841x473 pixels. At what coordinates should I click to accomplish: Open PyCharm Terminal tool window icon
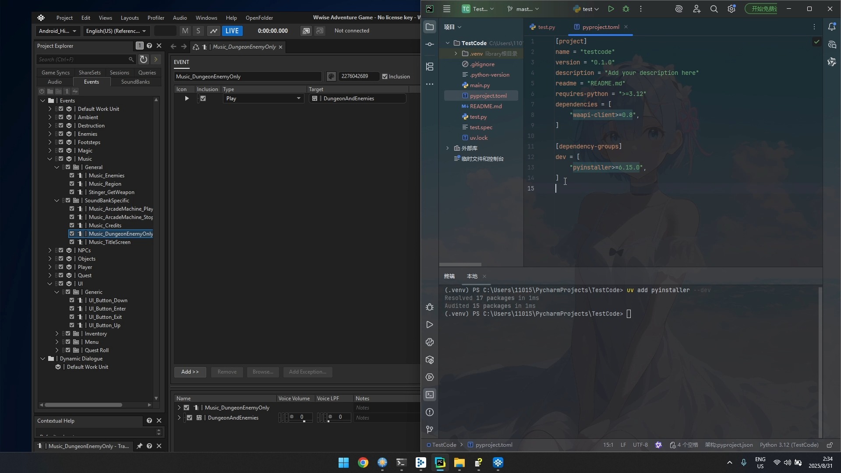coord(430,395)
